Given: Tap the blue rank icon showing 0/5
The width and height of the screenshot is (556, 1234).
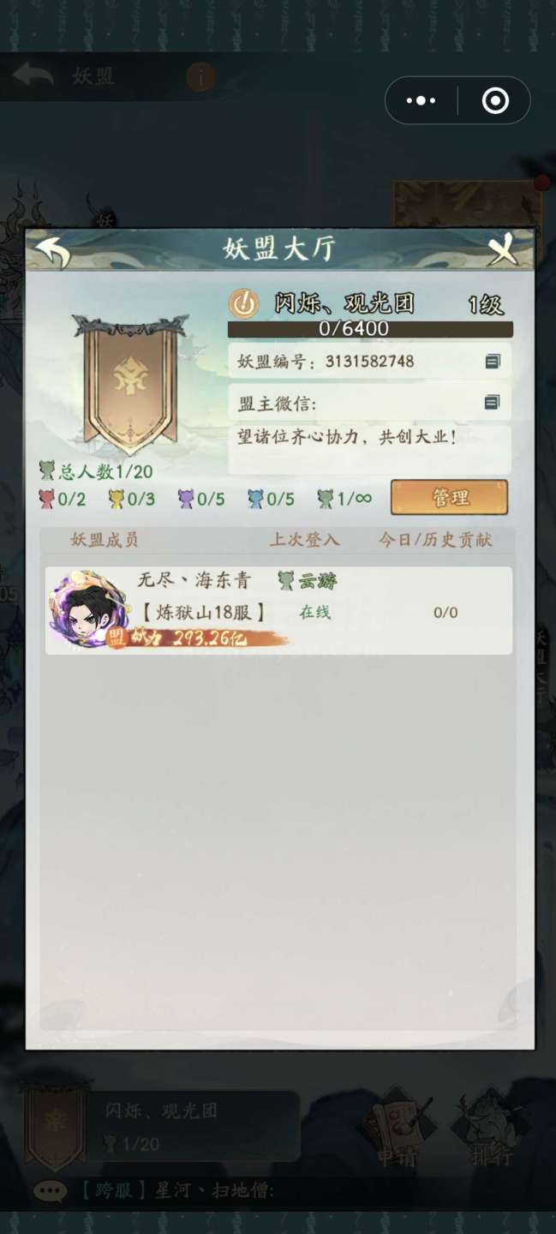Looking at the screenshot, I should click(255, 499).
